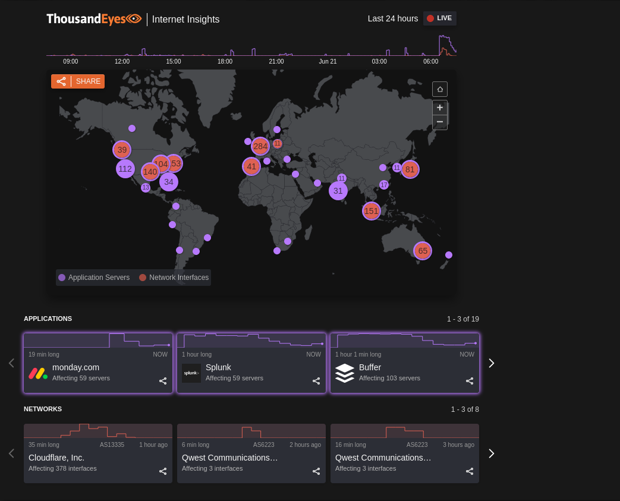The width and height of the screenshot is (620, 501).
Task: Share the Buffer outage card
Action: pyautogui.click(x=470, y=381)
